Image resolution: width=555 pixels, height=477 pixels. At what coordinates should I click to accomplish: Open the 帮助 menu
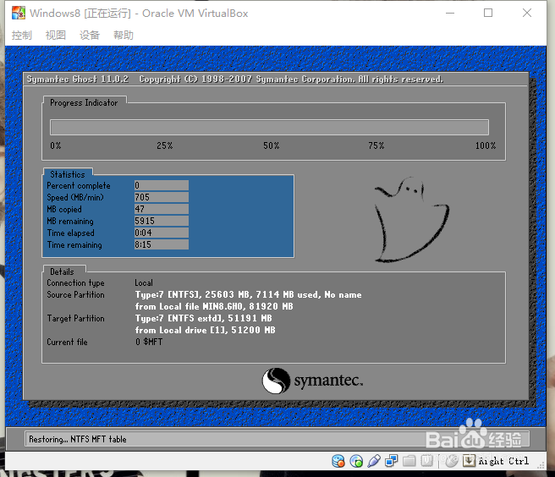[124, 35]
